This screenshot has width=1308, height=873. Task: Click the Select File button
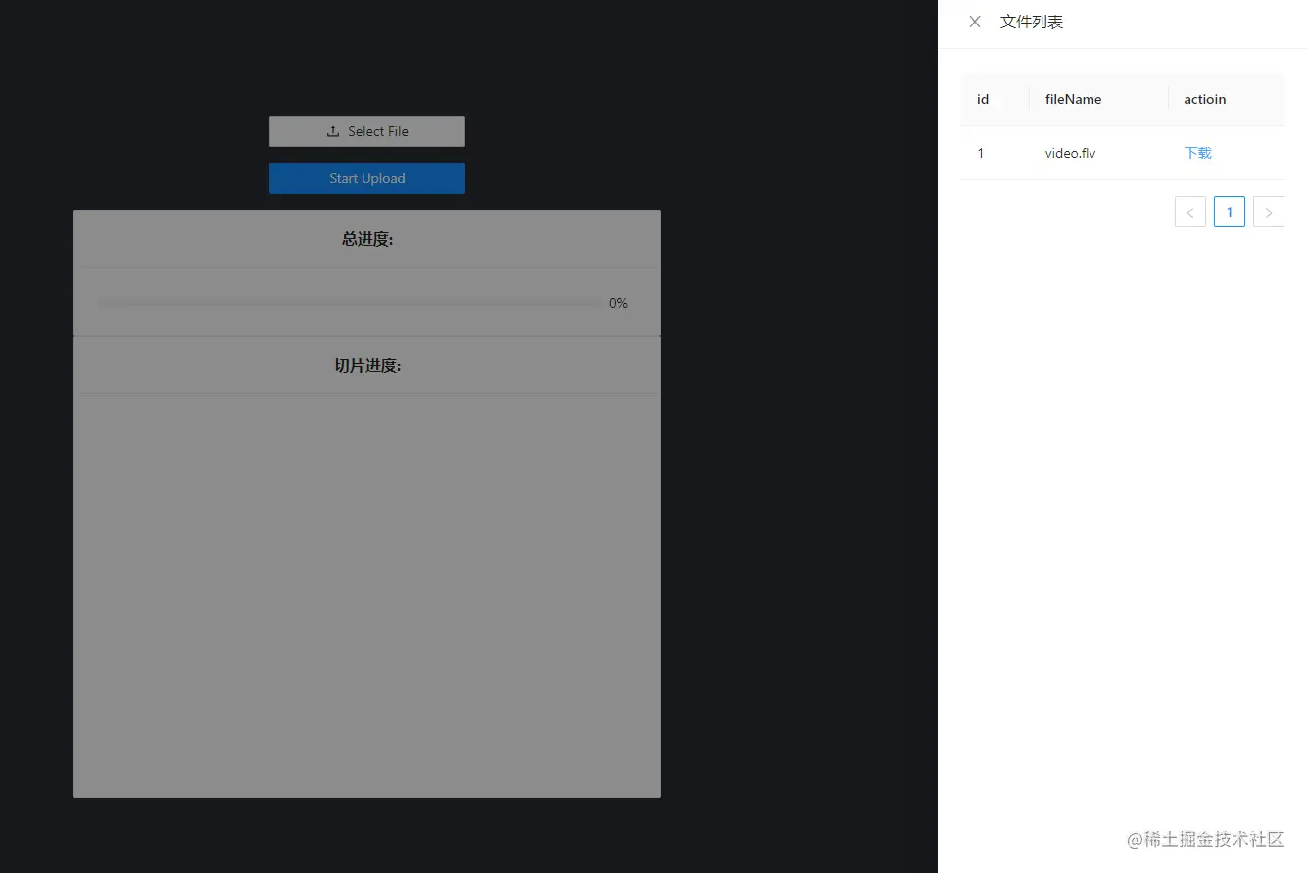[367, 131]
